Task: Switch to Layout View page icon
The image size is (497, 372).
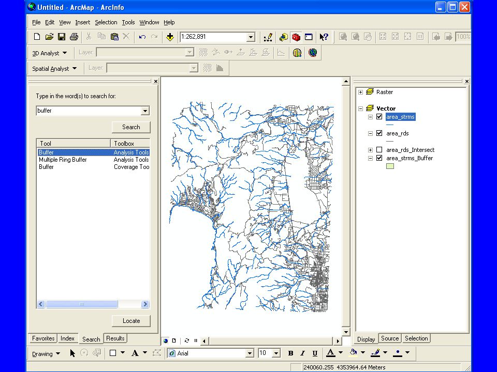Action: [174, 340]
